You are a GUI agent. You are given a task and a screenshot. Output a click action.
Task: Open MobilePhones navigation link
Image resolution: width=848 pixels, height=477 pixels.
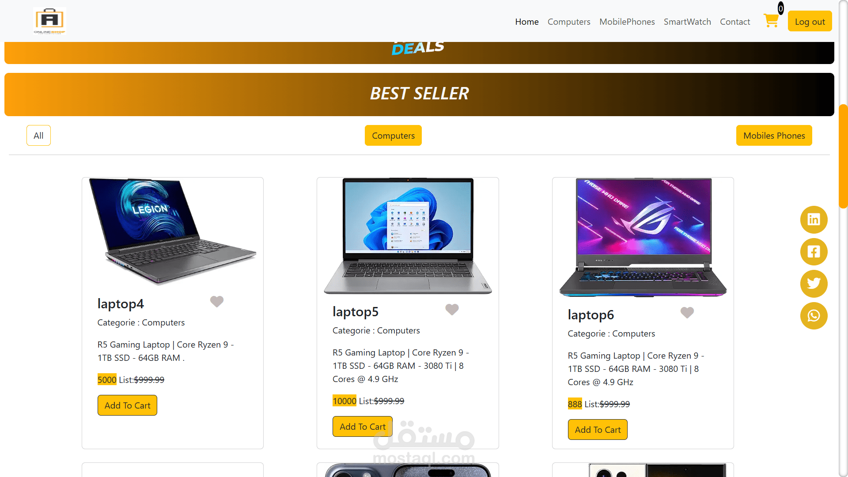point(627,22)
